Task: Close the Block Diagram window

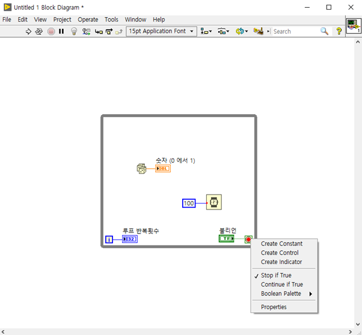Action: (351, 7)
